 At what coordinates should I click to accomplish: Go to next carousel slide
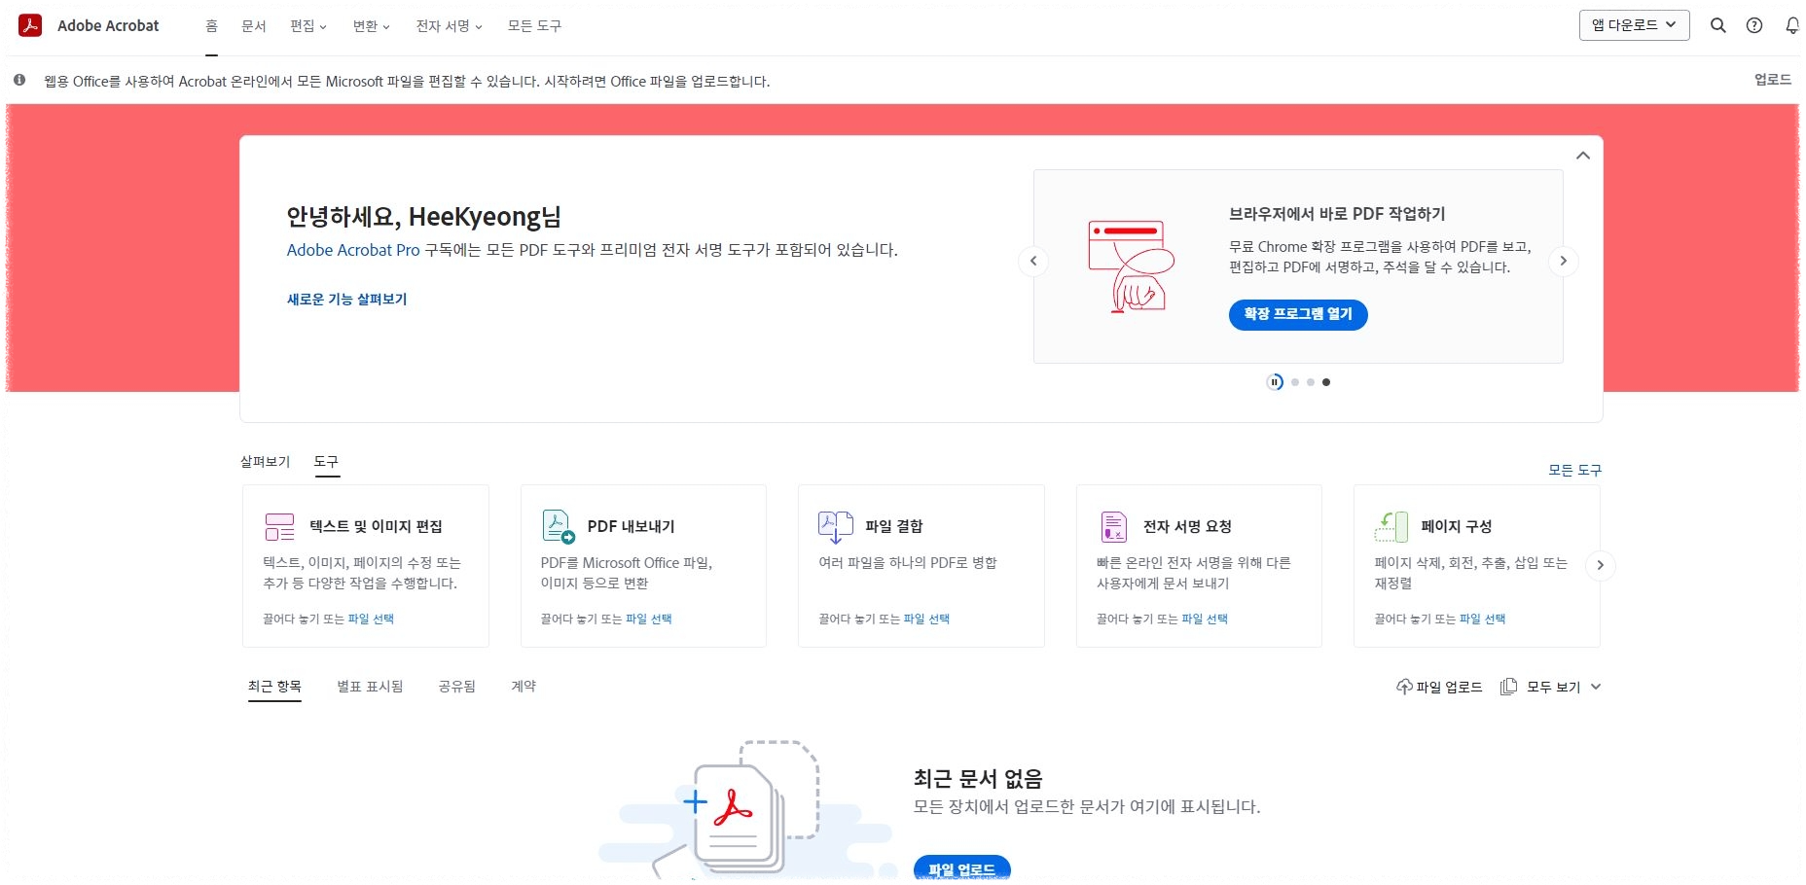[x=1563, y=261]
